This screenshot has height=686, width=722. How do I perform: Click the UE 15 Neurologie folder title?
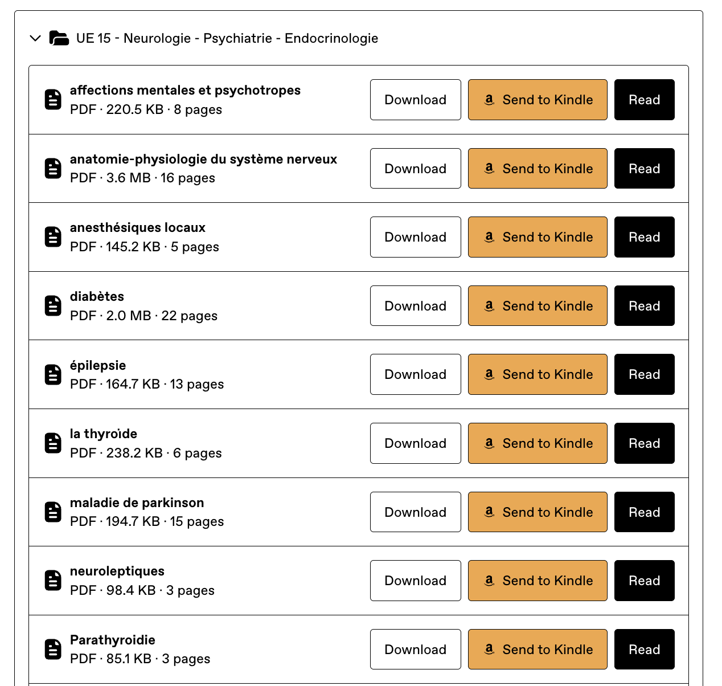point(227,38)
